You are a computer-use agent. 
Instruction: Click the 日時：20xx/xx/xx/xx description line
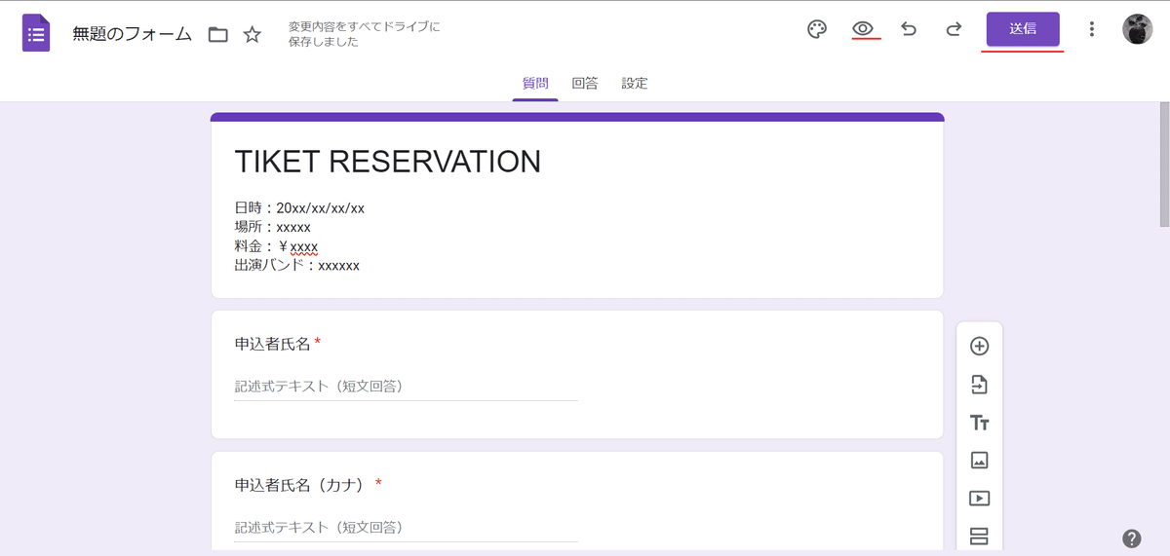[x=299, y=208]
